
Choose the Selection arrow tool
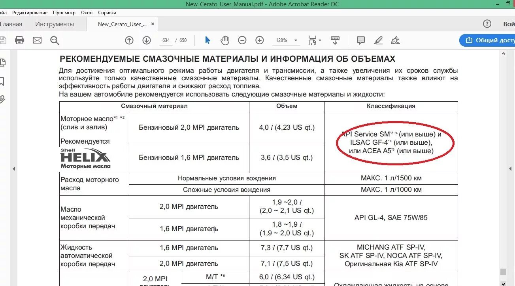(x=208, y=40)
